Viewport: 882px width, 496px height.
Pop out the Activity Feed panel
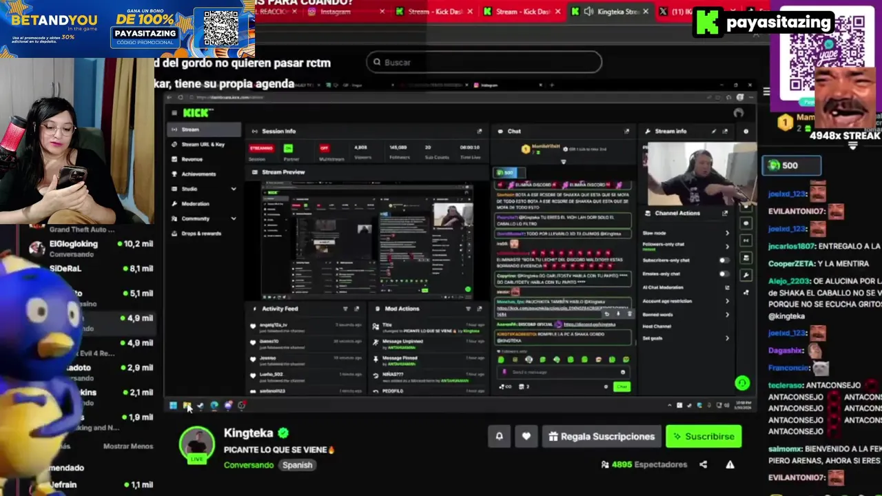click(356, 309)
